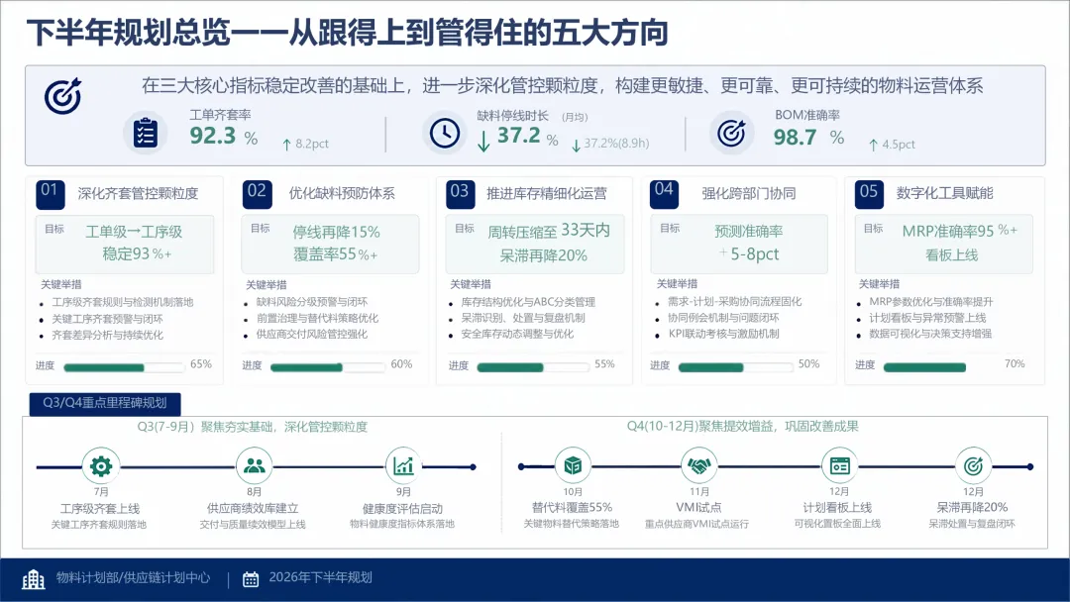
Task: Click the Q3(7-9月) phase heading
Action: [253, 427]
